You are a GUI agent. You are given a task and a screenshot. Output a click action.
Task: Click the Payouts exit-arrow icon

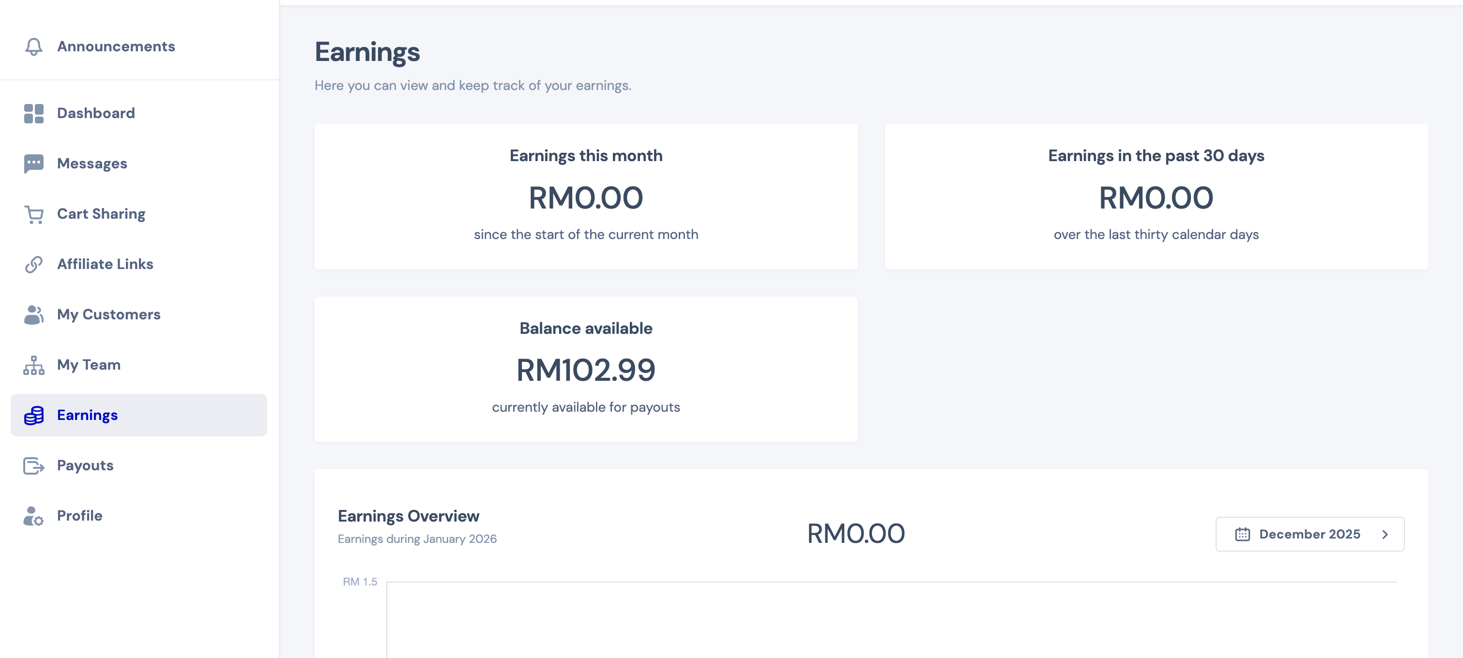(33, 465)
